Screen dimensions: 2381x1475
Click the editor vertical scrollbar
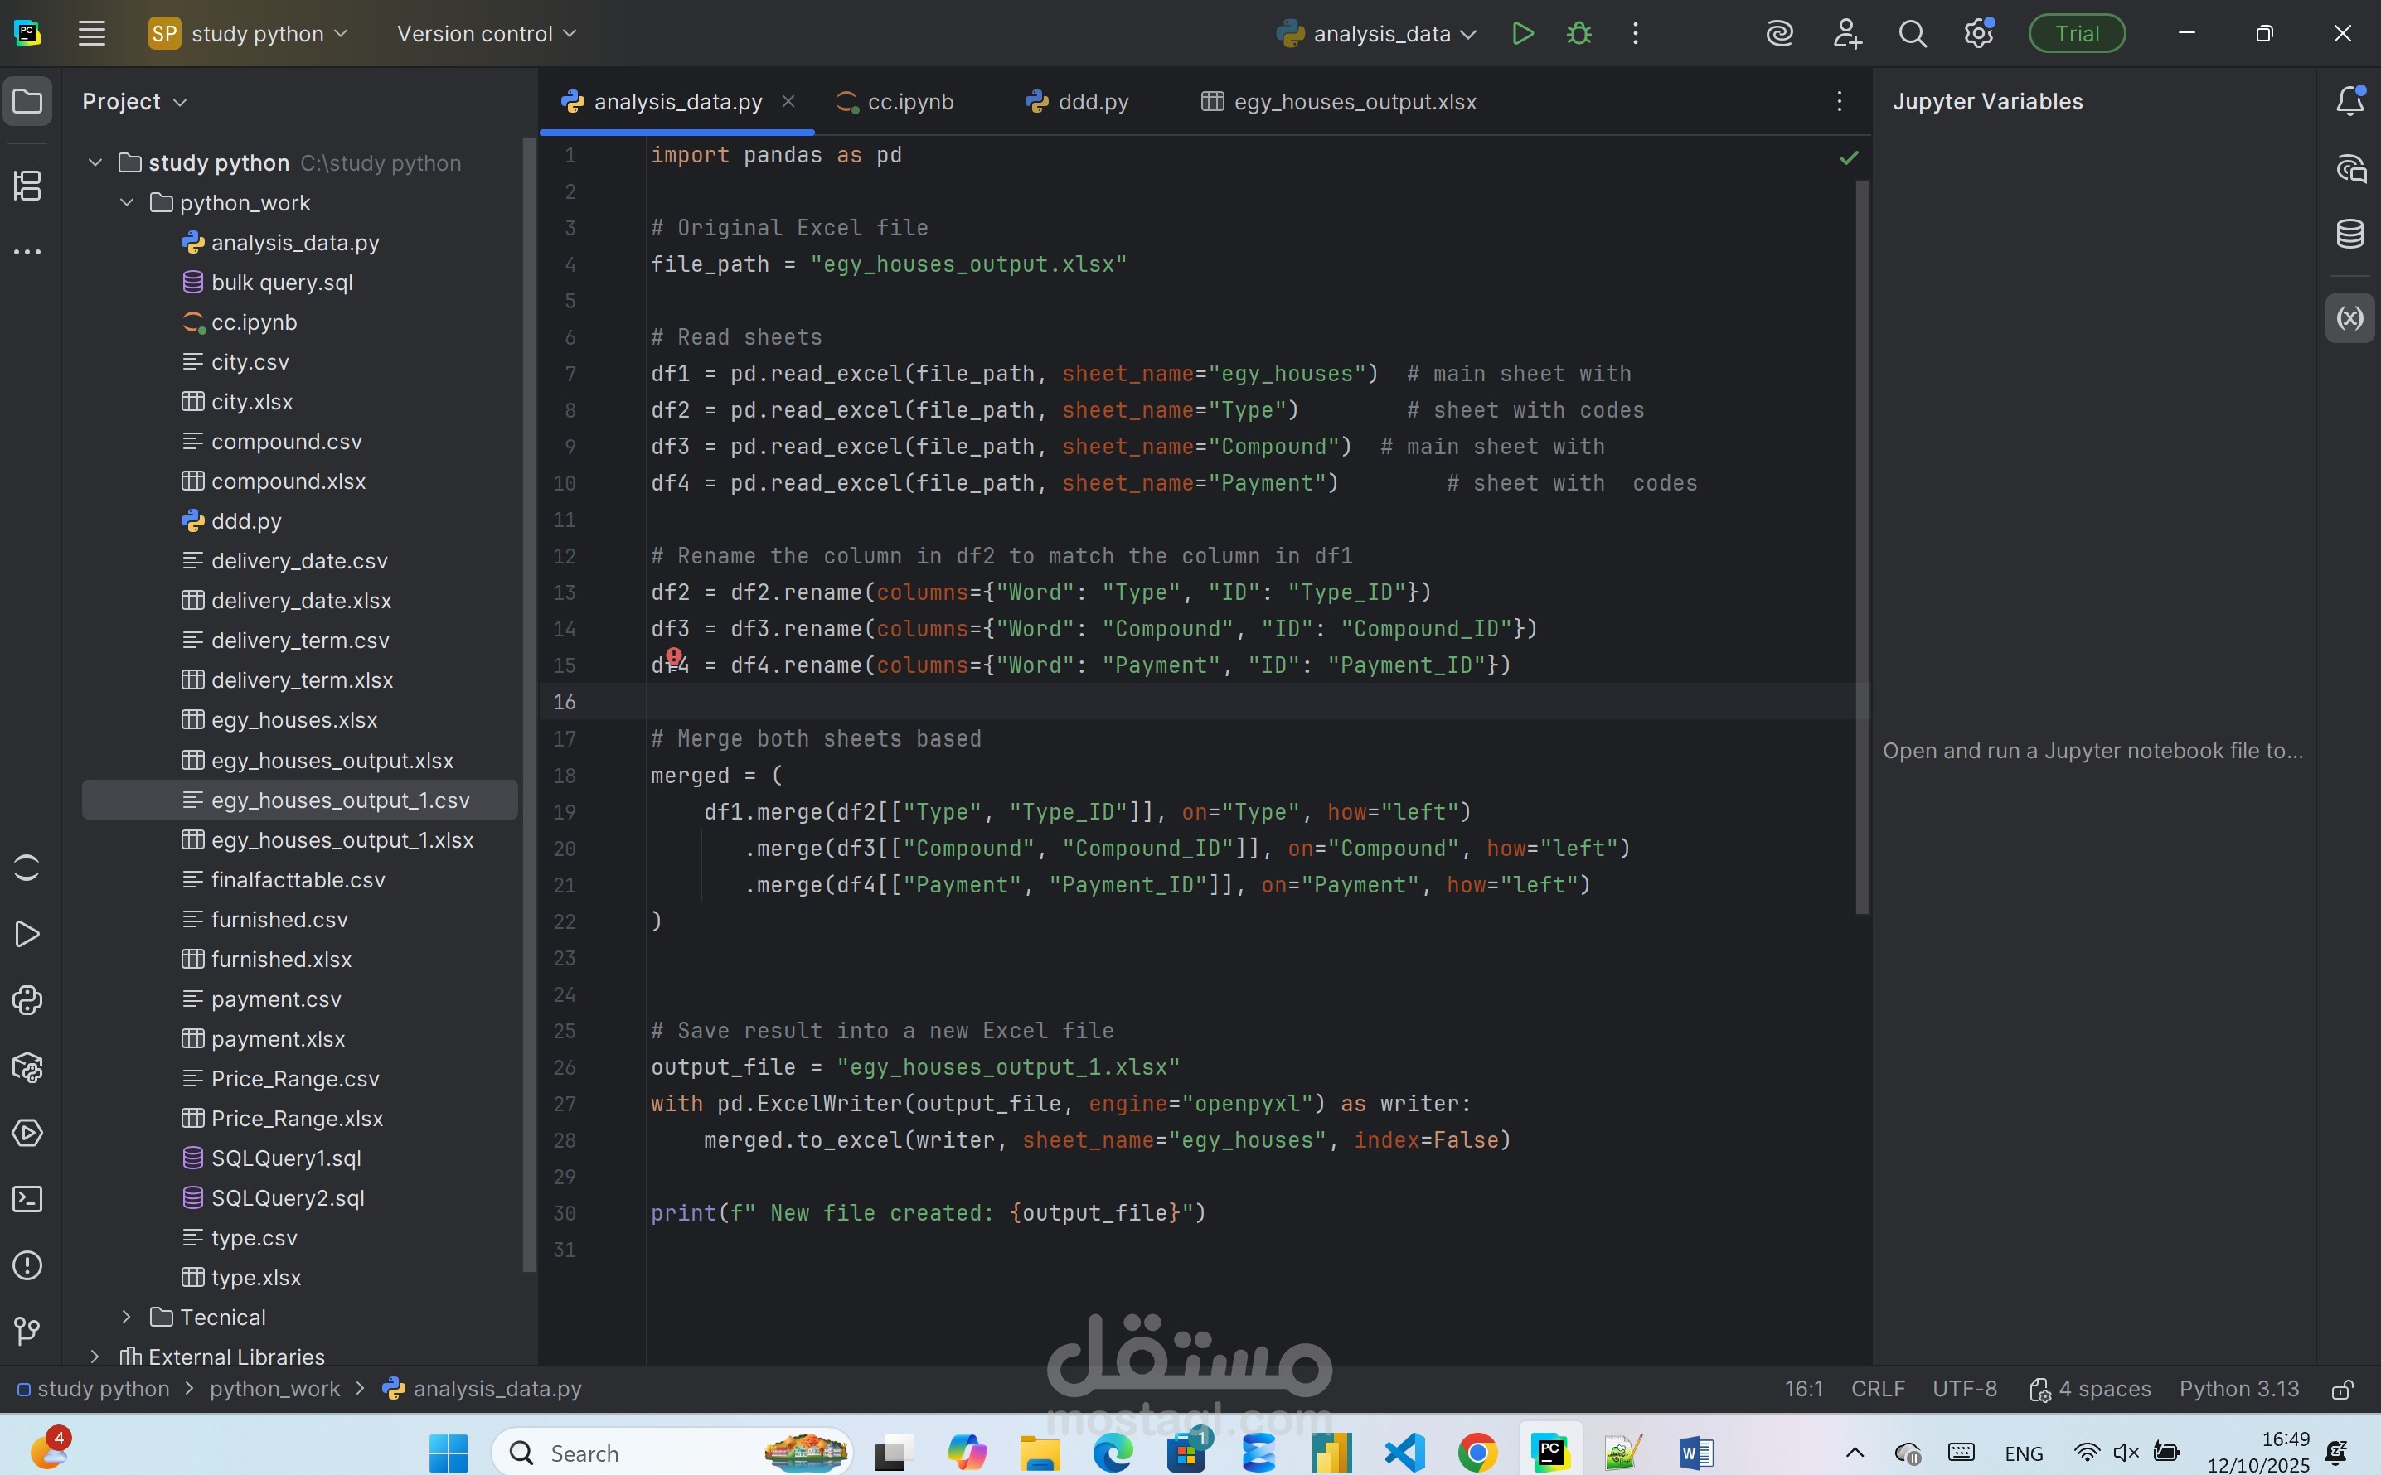click(1862, 546)
